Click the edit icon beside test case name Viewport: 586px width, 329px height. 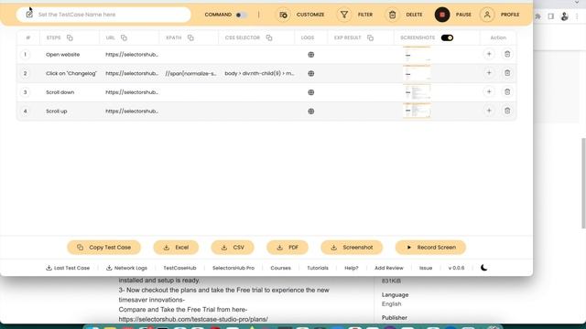coord(29,15)
